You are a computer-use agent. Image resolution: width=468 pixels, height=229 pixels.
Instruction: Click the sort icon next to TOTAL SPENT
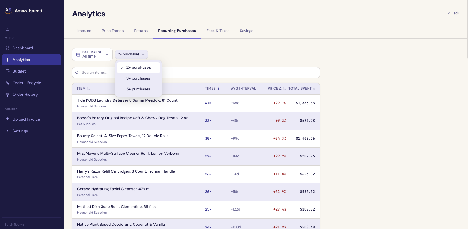(314, 89)
